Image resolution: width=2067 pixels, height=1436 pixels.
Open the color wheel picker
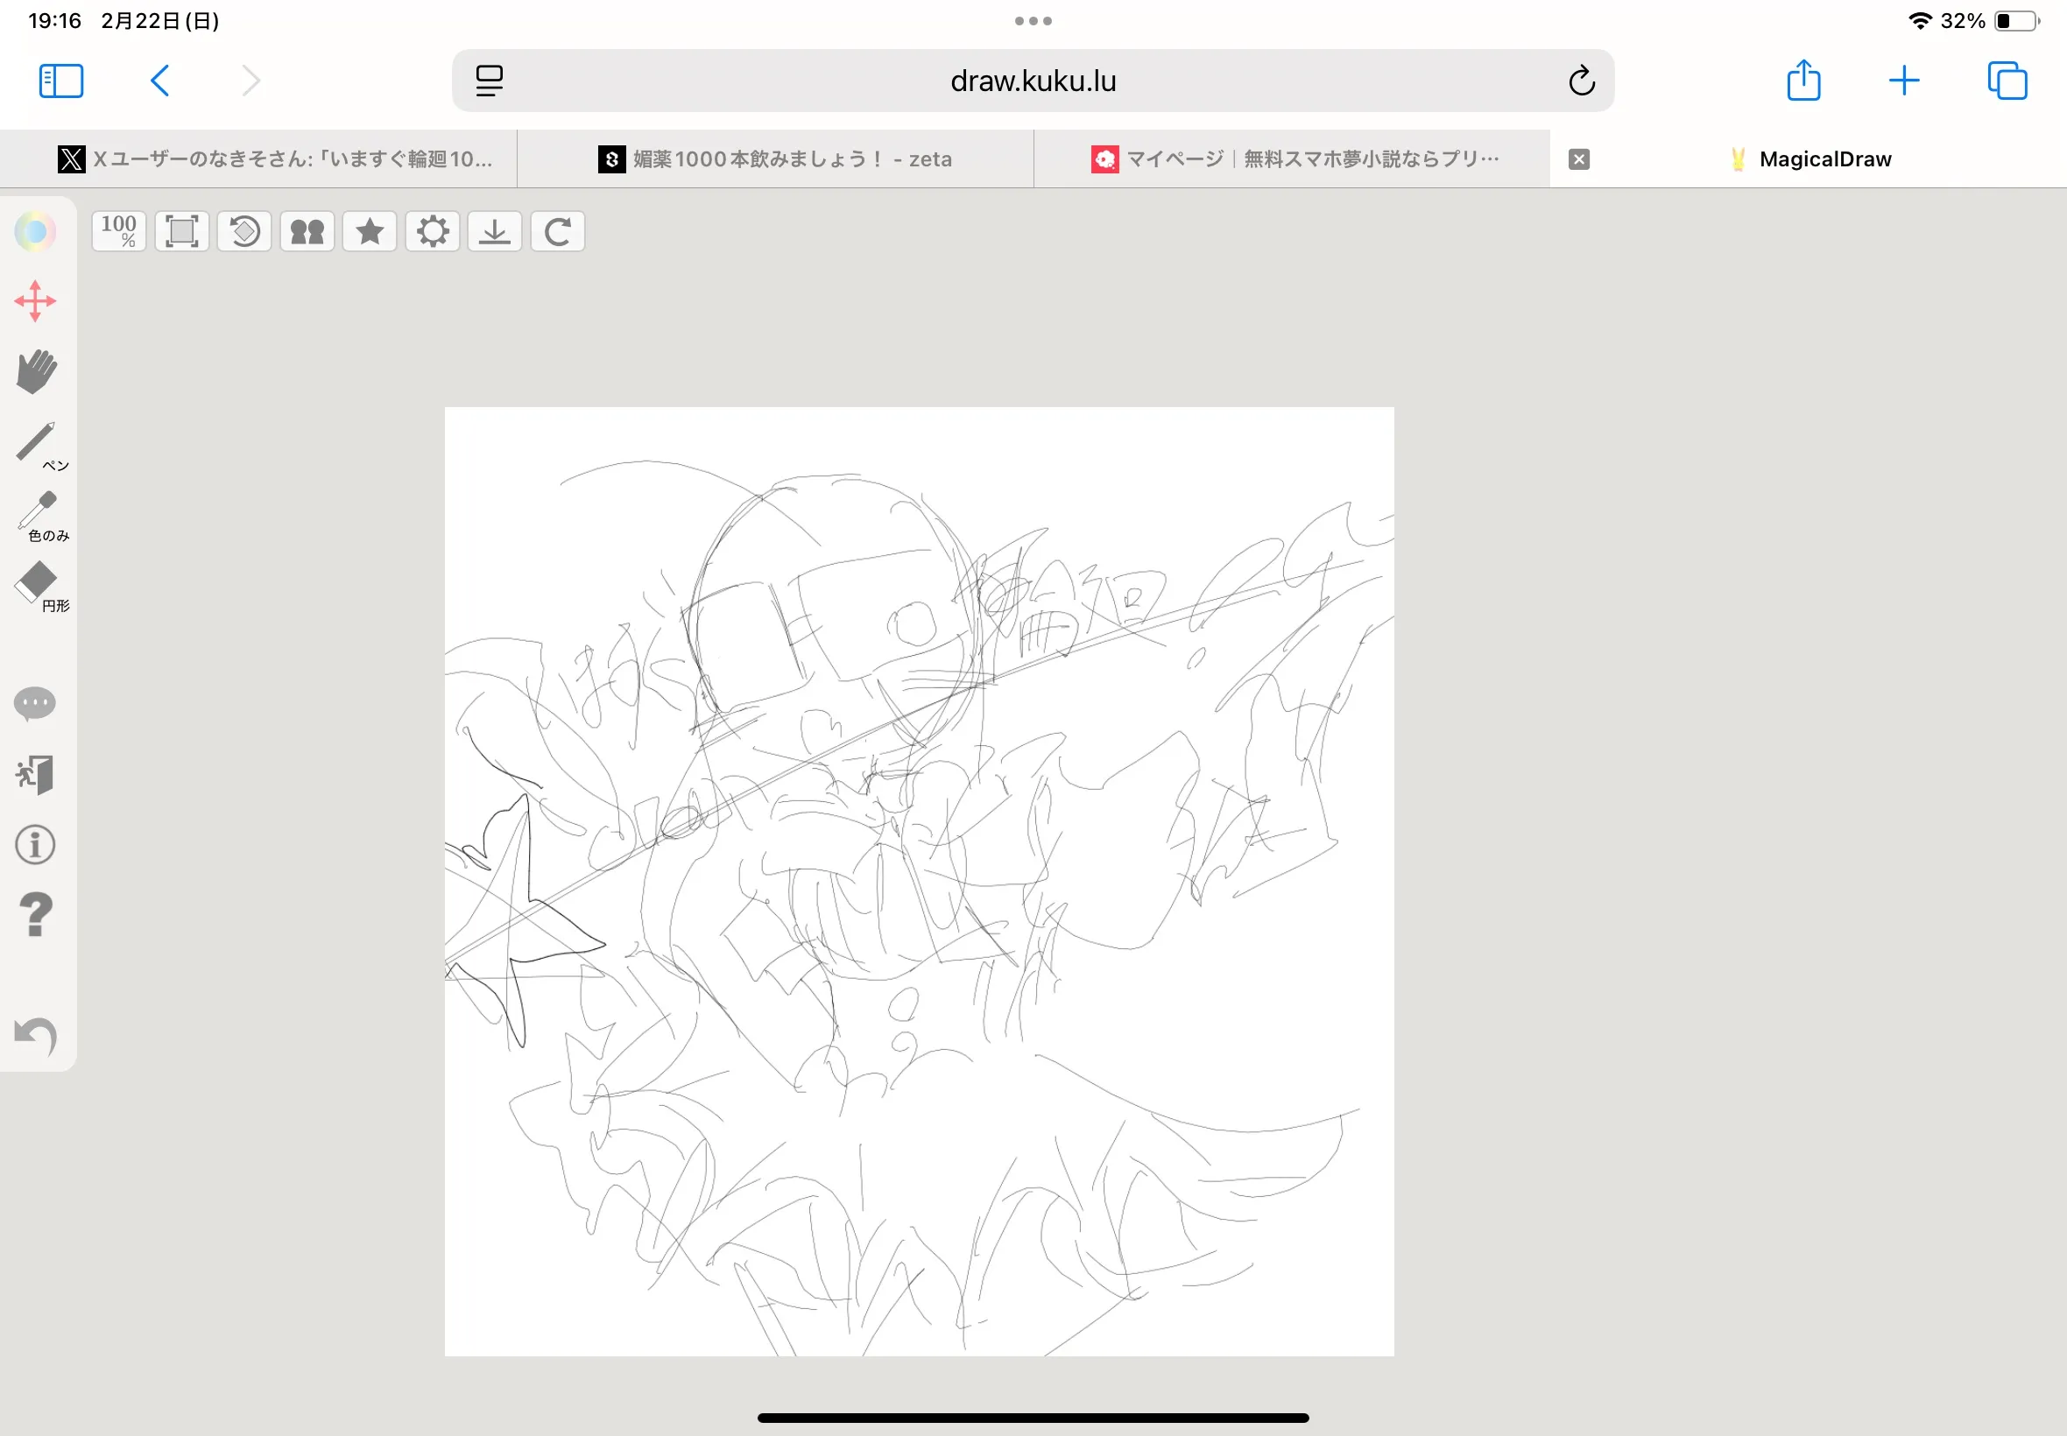pos(36,231)
